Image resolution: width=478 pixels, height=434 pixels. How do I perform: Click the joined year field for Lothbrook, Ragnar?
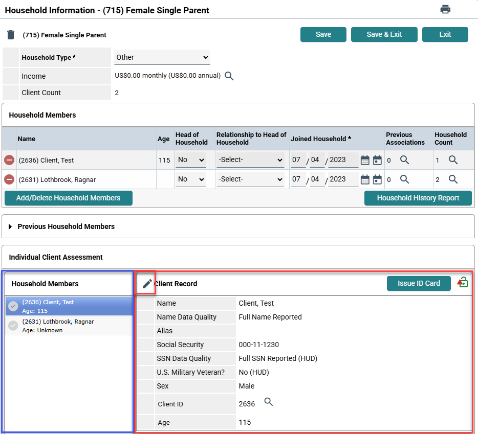(x=343, y=179)
